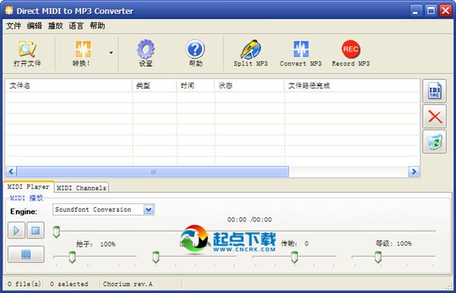This screenshot has width=456, height=293.
Task: Play the MIDI with the play button
Action: 16,231
